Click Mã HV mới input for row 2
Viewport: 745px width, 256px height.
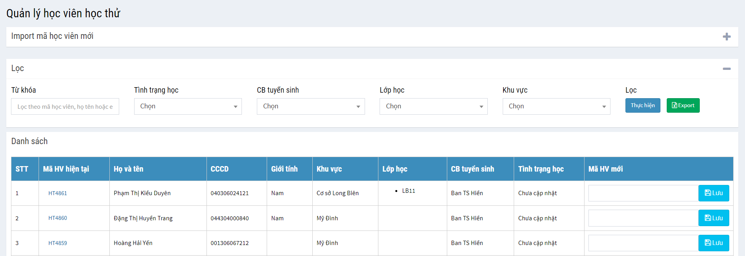643,218
